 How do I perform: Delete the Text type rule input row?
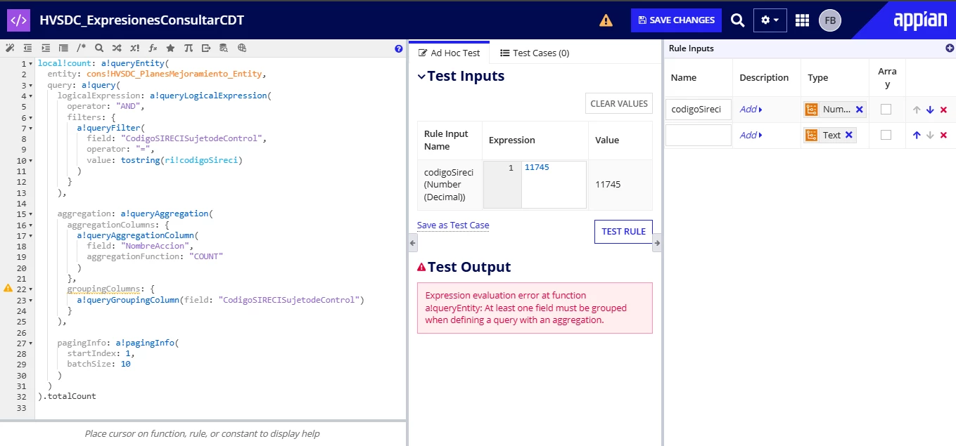[943, 135]
